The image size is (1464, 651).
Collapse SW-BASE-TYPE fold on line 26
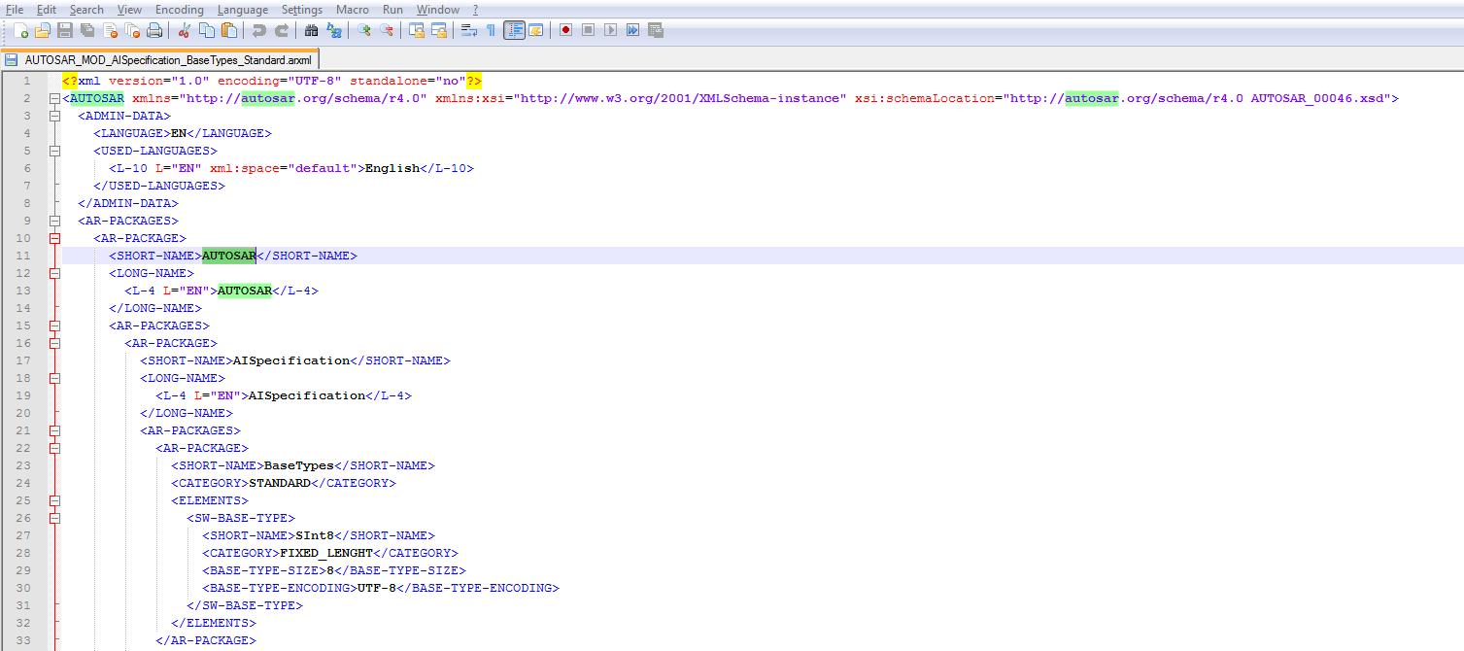click(54, 518)
